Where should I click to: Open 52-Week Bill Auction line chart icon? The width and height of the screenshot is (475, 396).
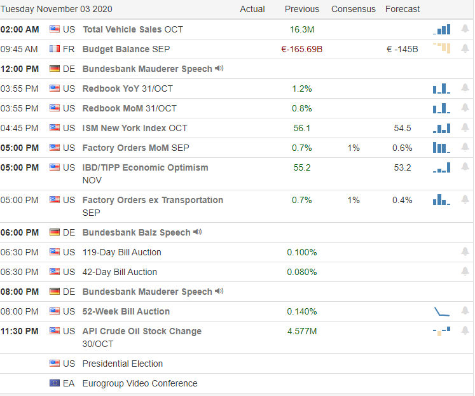point(442,311)
